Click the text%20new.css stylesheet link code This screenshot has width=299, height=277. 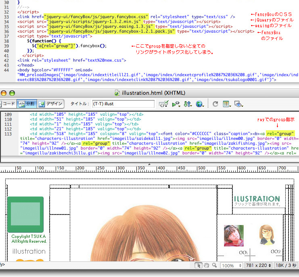(x=72, y=60)
